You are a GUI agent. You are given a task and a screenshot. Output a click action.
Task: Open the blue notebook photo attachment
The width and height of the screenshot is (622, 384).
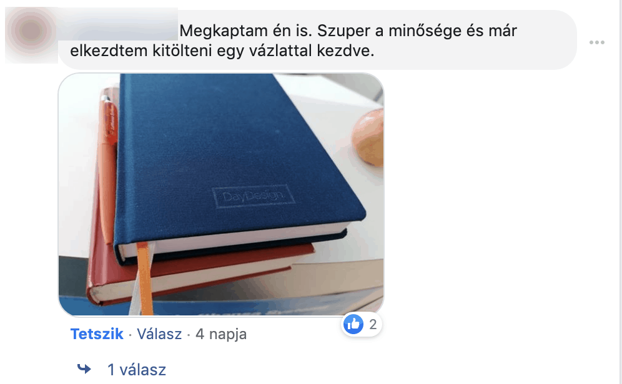pos(221,194)
